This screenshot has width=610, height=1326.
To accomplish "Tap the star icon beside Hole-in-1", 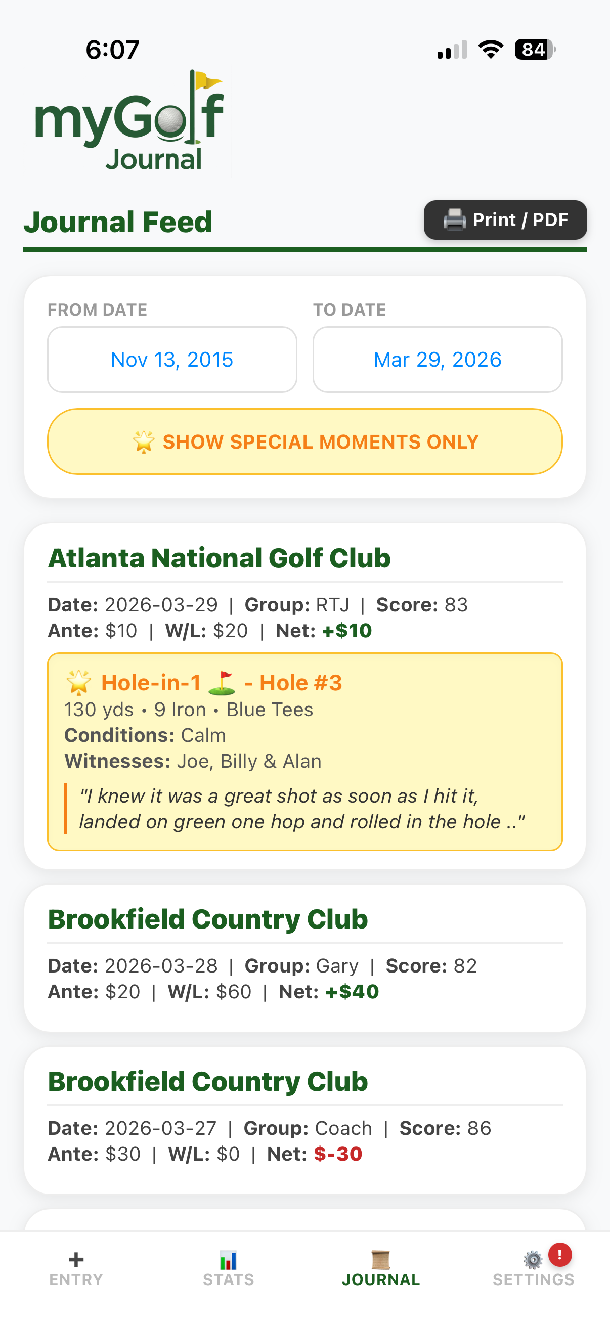I will click(x=79, y=683).
